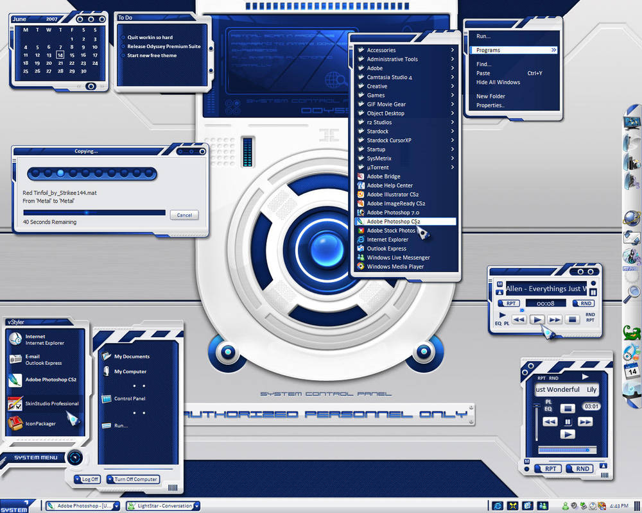Open My Computer icon
The width and height of the screenshot is (642, 513).
coord(107,371)
